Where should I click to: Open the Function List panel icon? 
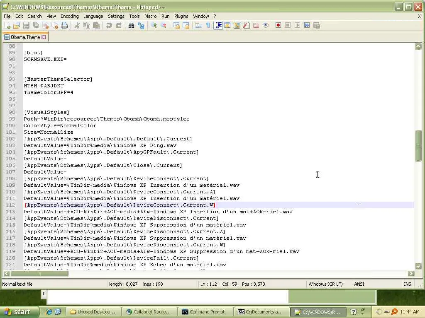pos(247,25)
